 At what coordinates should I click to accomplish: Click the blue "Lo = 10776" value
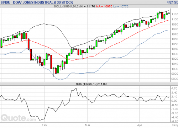[121, 6]
